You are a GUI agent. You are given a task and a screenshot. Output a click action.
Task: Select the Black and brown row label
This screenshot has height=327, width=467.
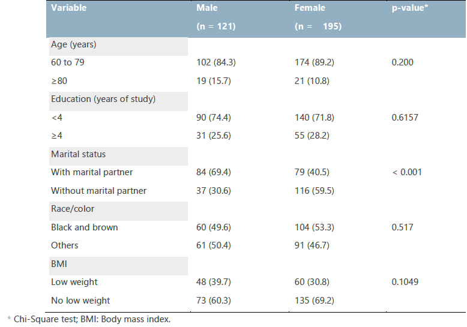click(84, 227)
